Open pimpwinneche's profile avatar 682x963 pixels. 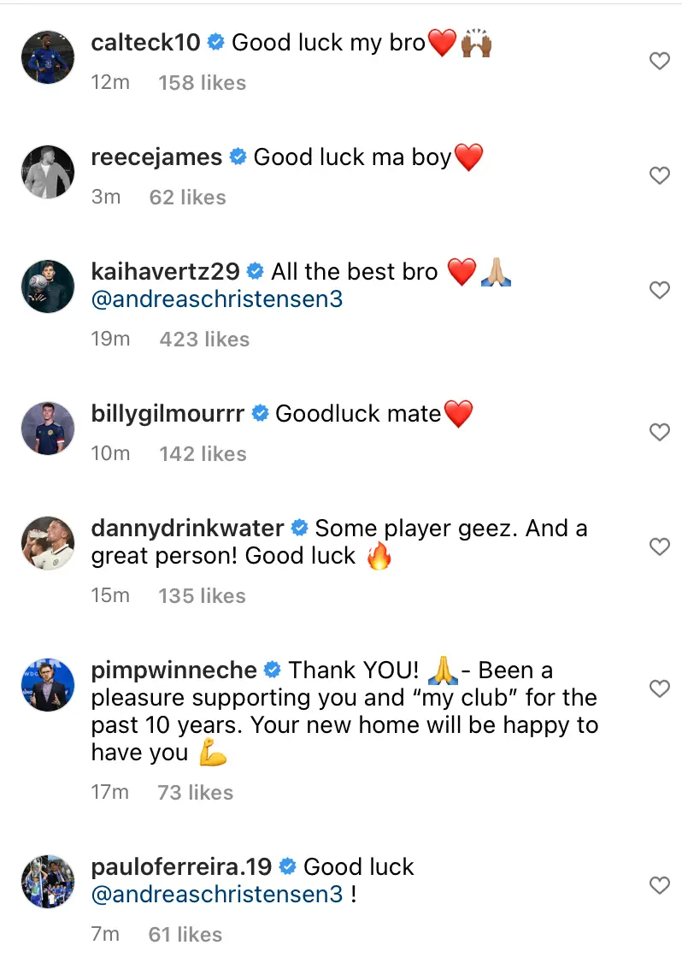(48, 684)
